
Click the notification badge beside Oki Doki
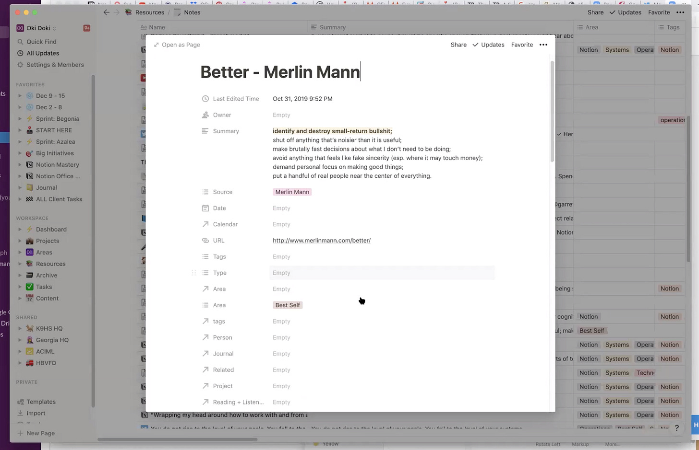click(x=87, y=28)
